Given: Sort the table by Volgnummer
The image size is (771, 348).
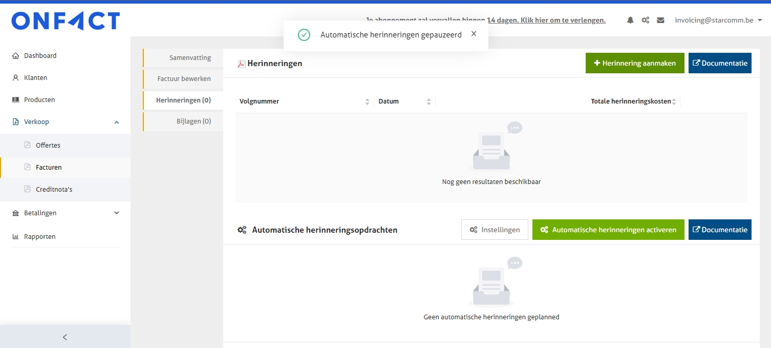Looking at the screenshot, I should coord(367,101).
